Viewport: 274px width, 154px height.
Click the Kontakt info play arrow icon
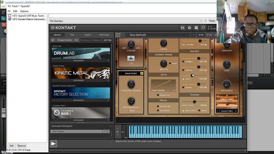[x=54, y=144]
